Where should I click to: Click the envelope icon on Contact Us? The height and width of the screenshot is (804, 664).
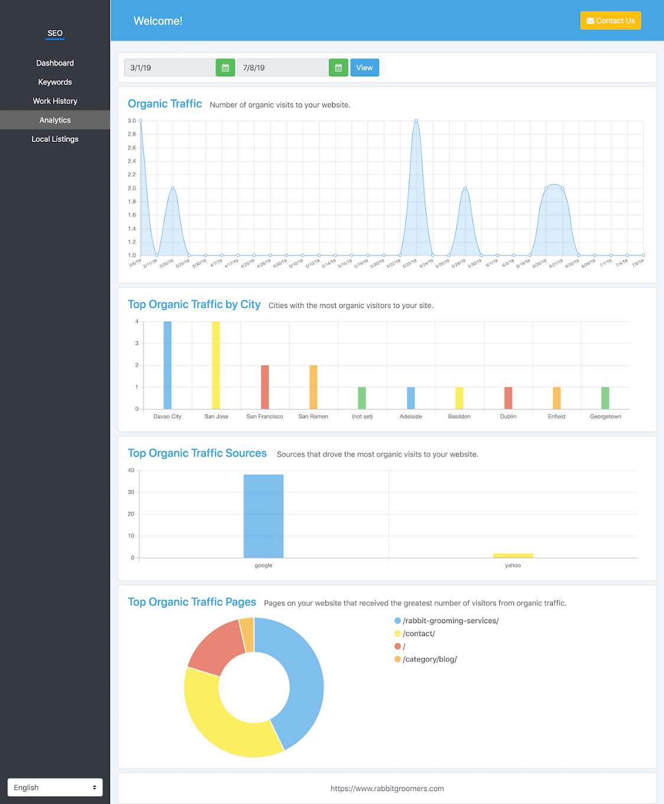point(590,21)
